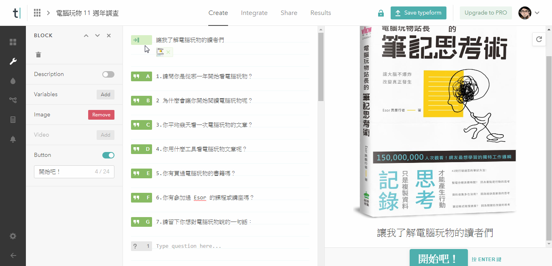Image resolution: width=552 pixels, height=266 pixels.
Task: Select block E statement icon
Action: [x=142, y=173]
